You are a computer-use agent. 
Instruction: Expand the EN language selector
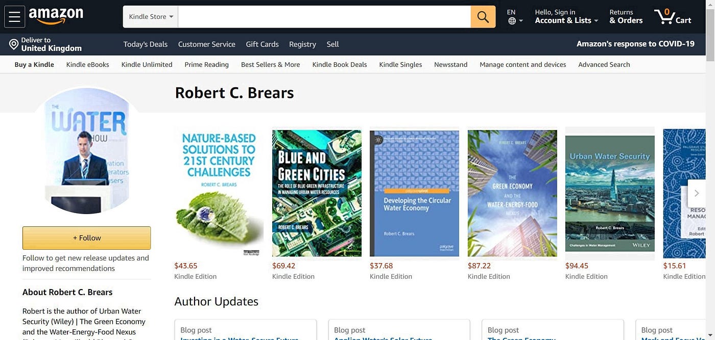(x=515, y=16)
